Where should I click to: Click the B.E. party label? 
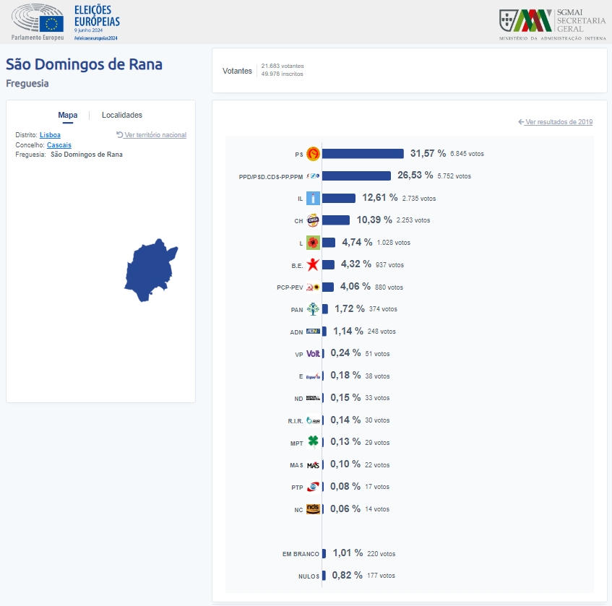pos(297,266)
